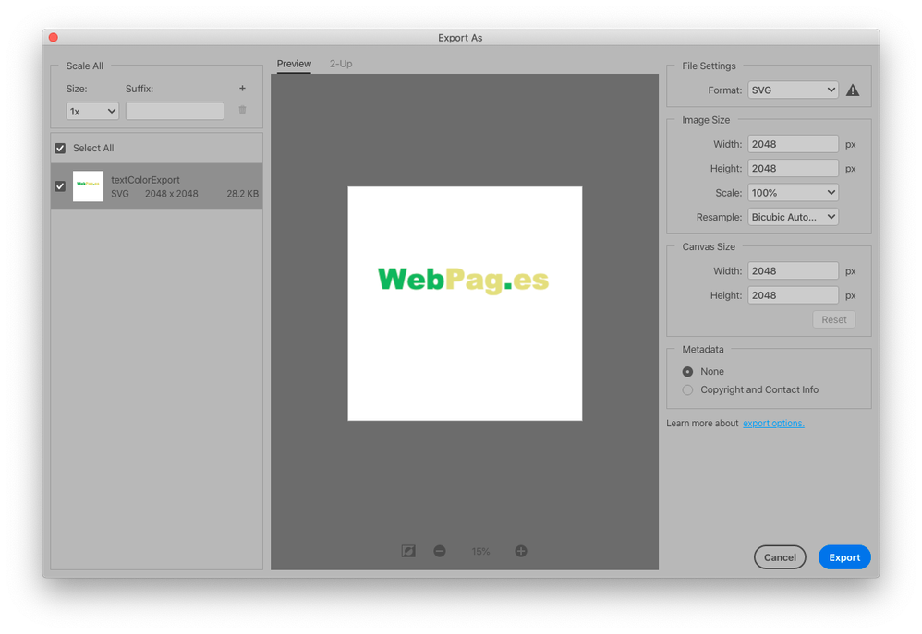Viewport: 922px width, 634px height.
Task: Select the None metadata option
Action: 687,371
